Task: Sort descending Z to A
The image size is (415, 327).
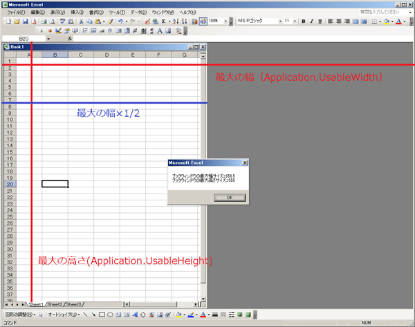Action: [x=184, y=21]
